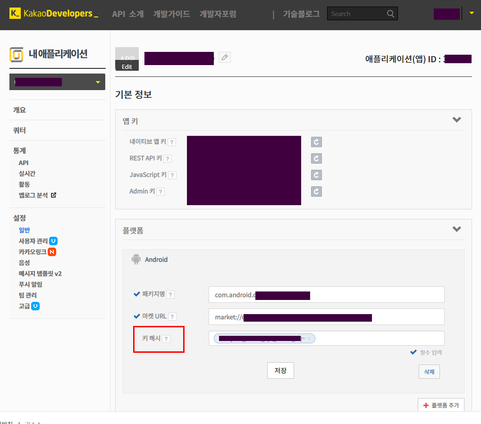Open 푸시 알림 settings
The image size is (481, 424).
pyautogui.click(x=30, y=284)
